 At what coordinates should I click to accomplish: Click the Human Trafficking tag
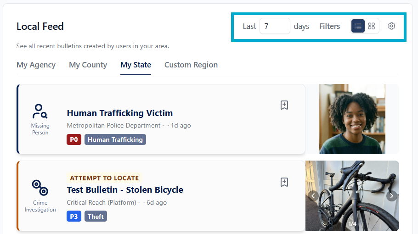point(115,139)
